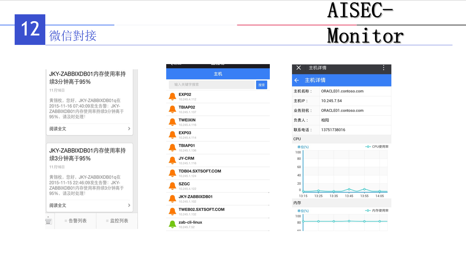Screen dimensions: 466x258
Task: Close the 主机详情 page with X
Action: [299, 68]
